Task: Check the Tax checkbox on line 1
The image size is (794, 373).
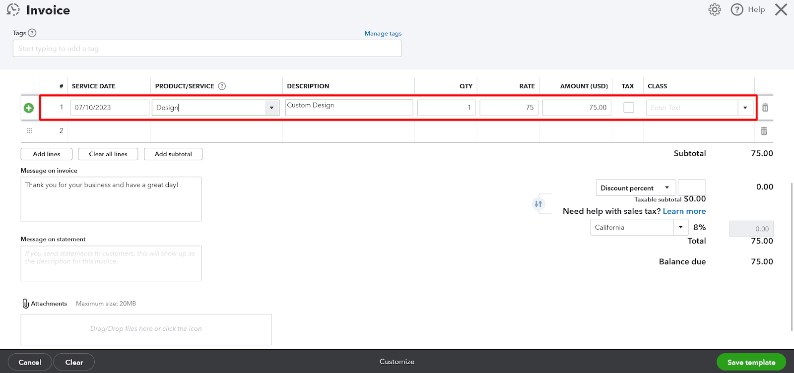Action: coord(628,108)
